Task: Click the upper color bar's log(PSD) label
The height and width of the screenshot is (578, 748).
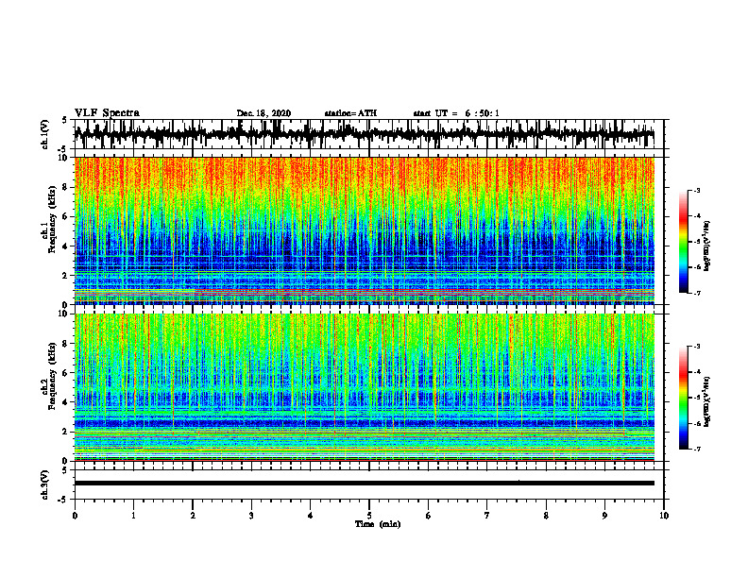Action: [x=707, y=246]
